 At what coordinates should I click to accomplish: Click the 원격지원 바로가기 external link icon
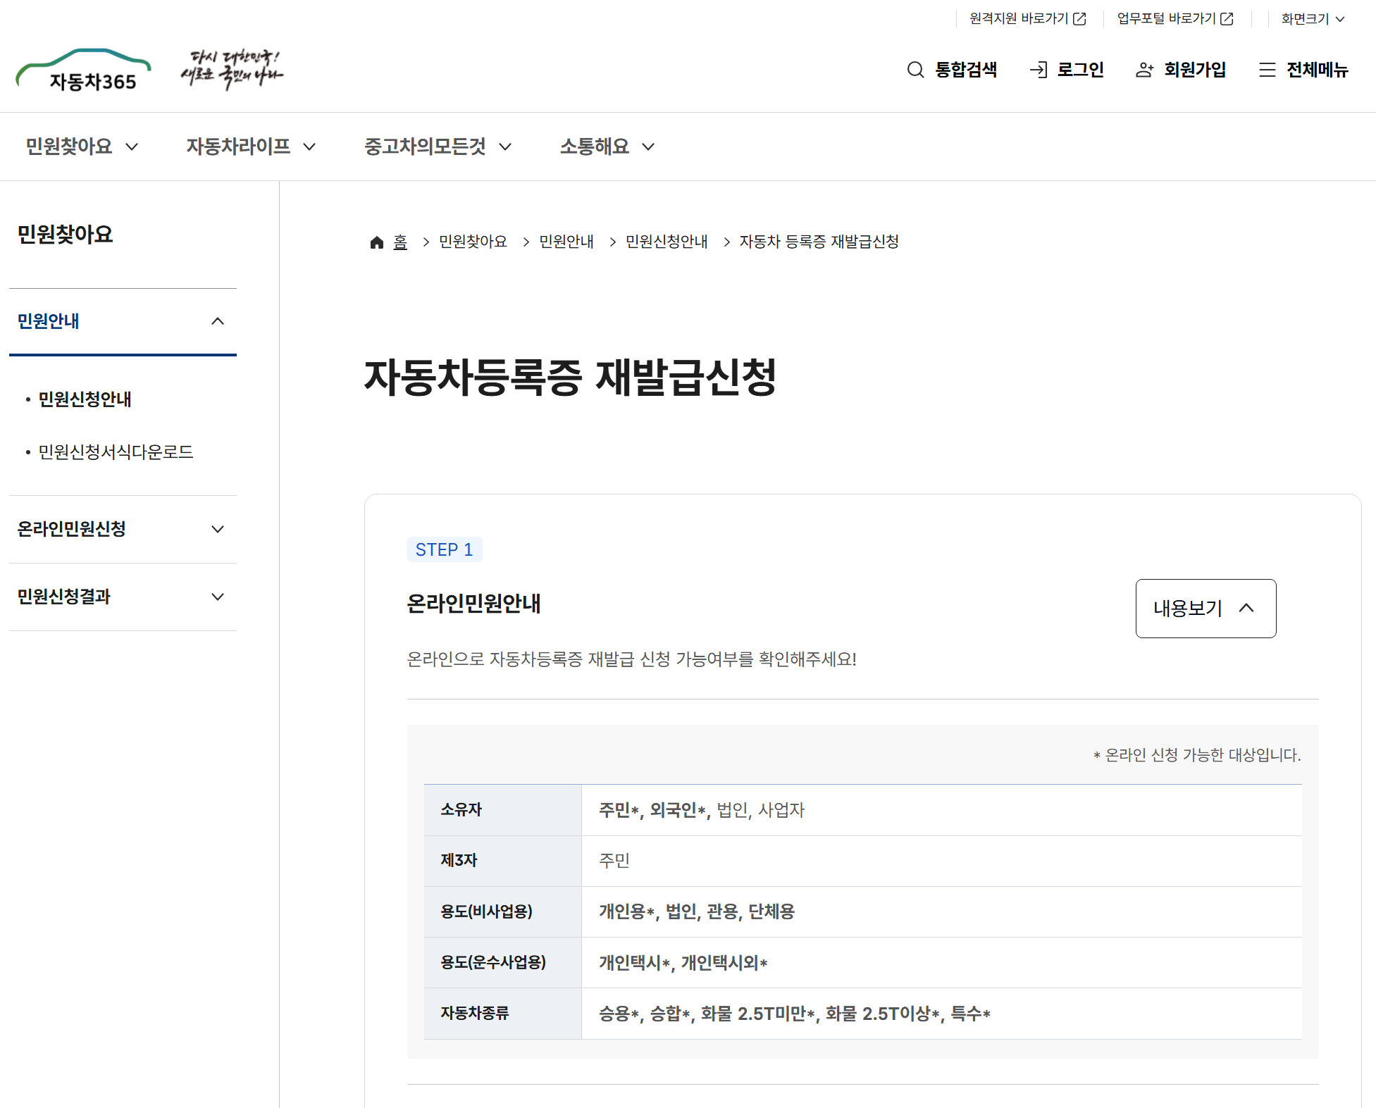[1079, 19]
